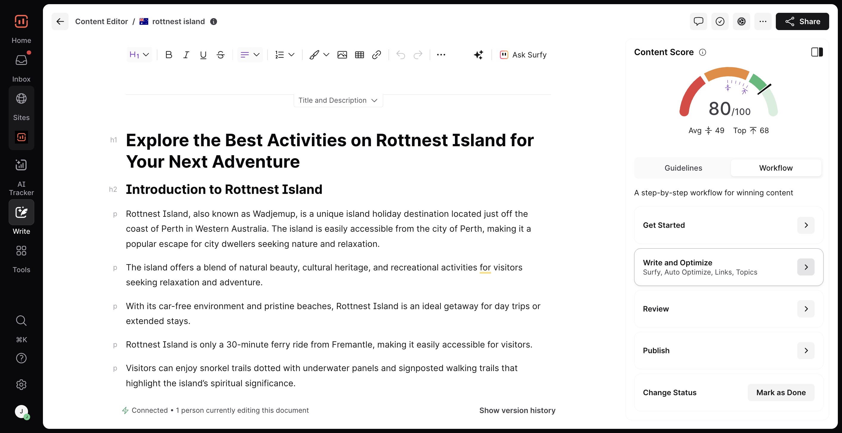Switch to the Guidelines tab
842x433 pixels.
(x=683, y=168)
